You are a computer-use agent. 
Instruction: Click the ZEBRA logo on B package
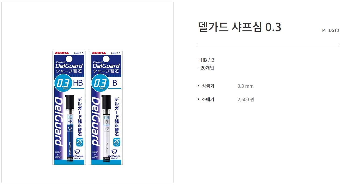[x=99, y=53]
